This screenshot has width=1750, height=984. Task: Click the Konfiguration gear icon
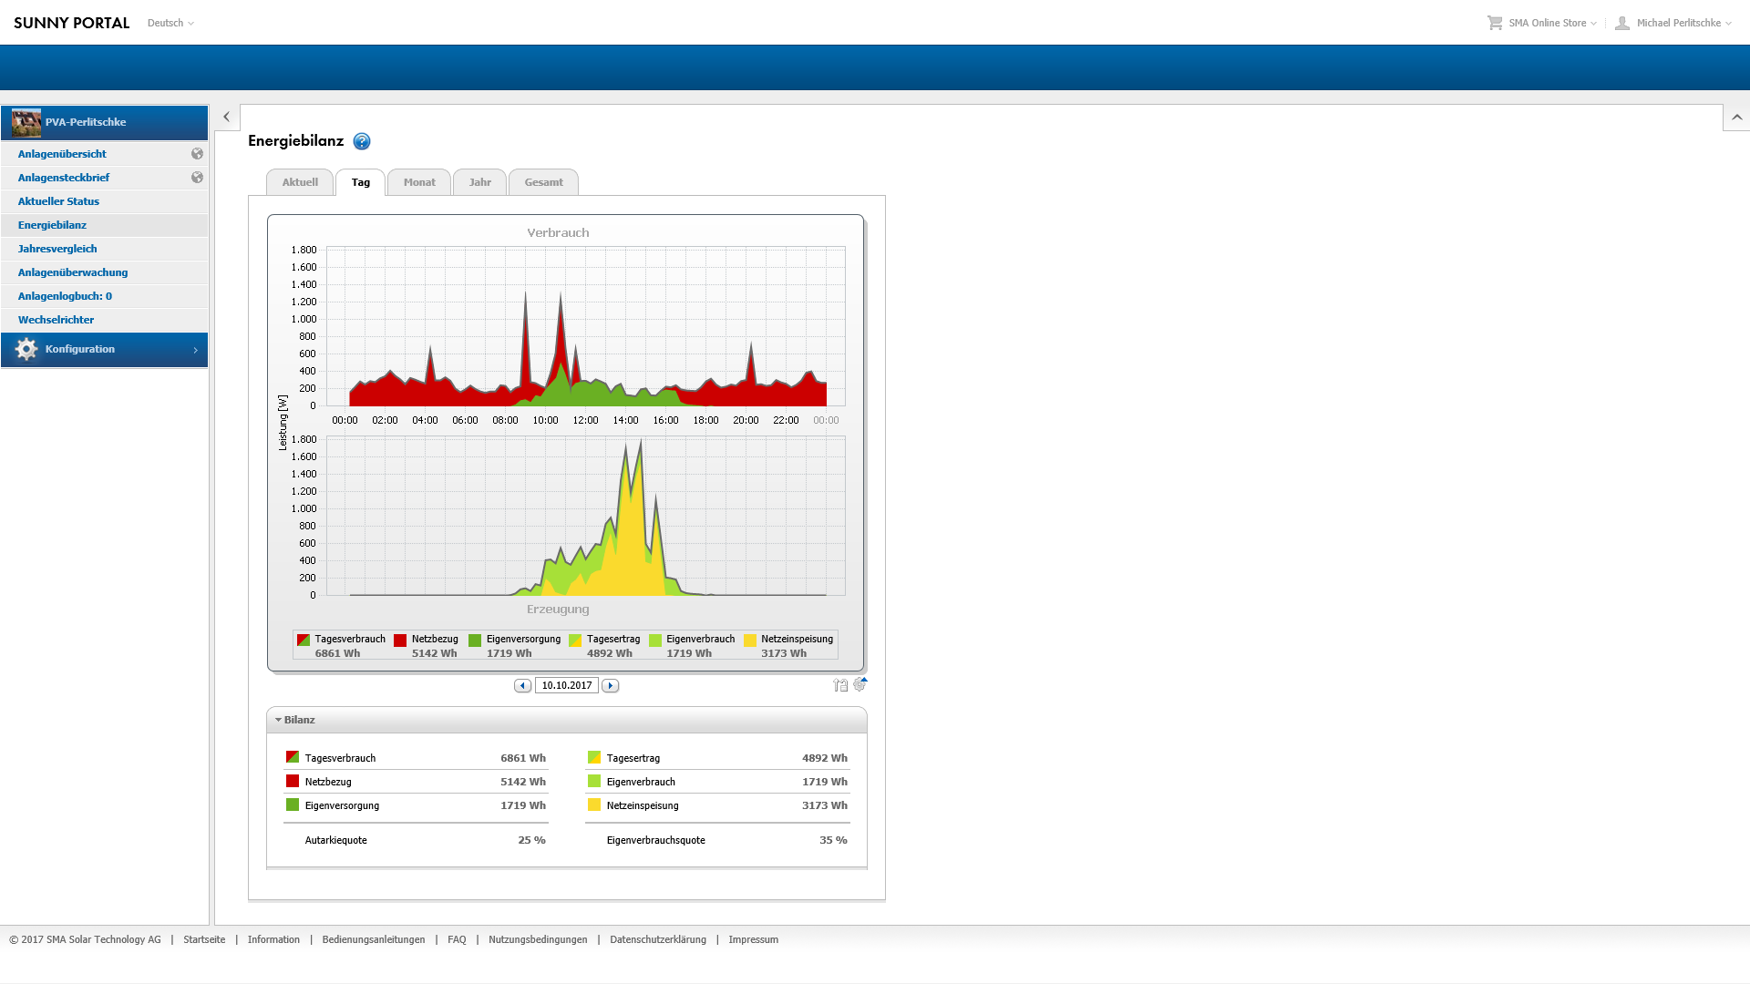pos(26,350)
